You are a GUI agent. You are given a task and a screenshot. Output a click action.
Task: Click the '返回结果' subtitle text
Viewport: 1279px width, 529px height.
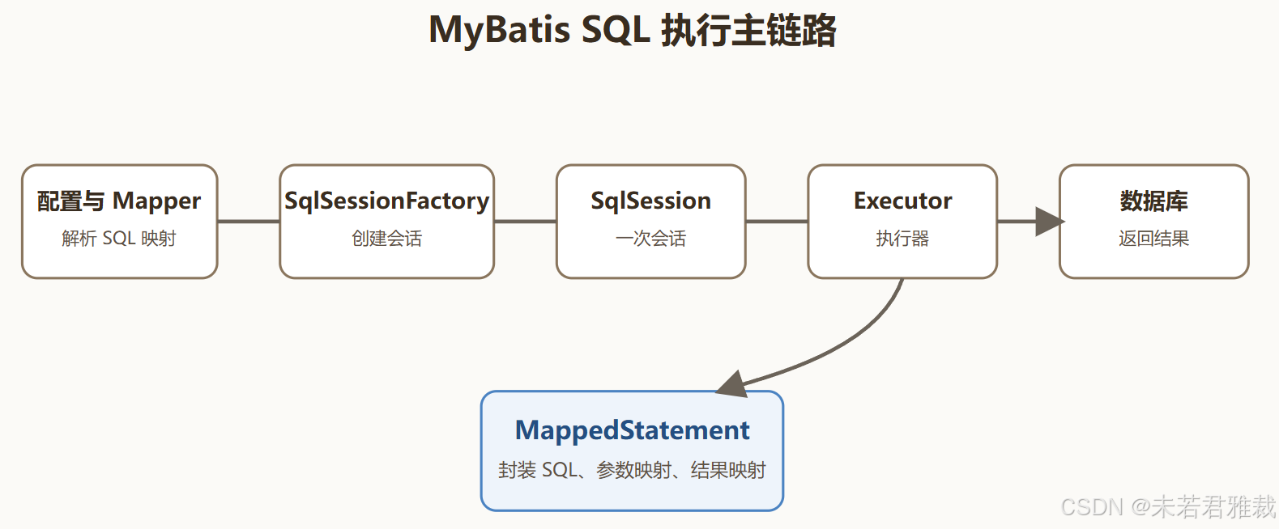click(x=1154, y=239)
